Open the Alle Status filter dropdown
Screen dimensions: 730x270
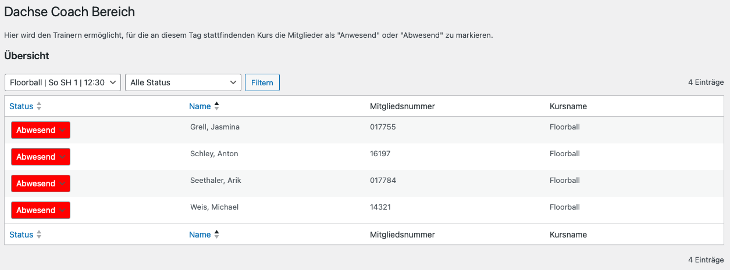click(x=183, y=82)
